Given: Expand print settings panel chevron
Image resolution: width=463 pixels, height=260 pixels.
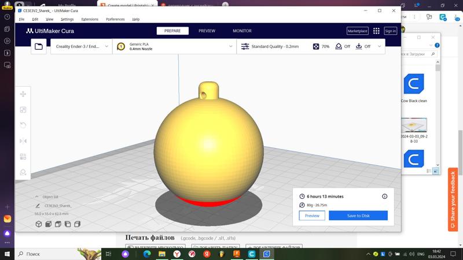Looking at the screenshot, I should (379, 46).
